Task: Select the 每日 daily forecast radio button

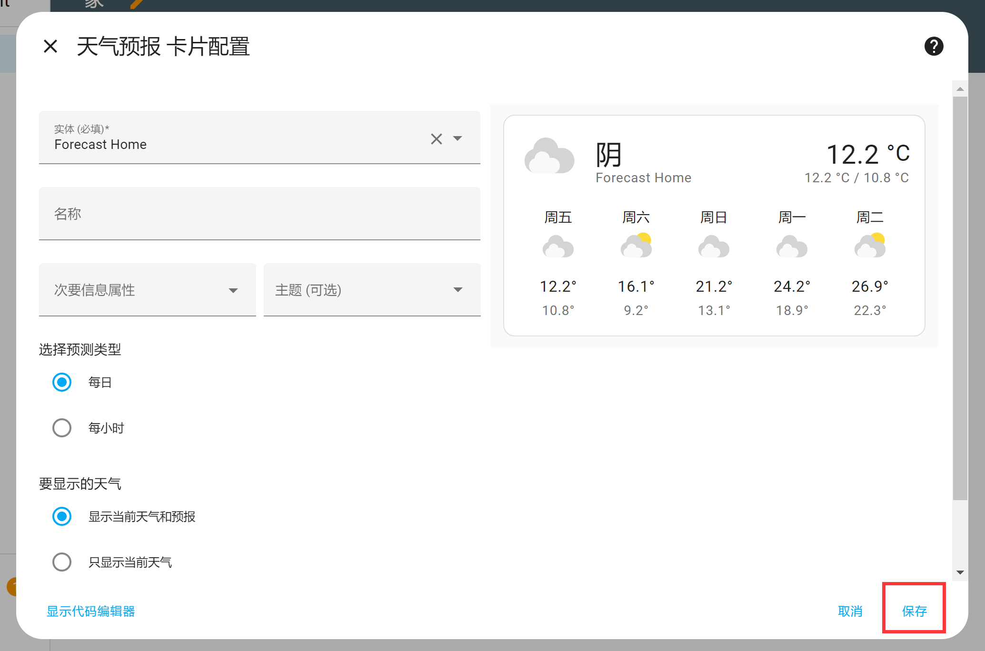Action: point(62,382)
